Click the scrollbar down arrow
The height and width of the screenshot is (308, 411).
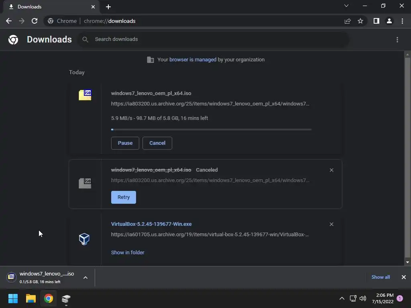407,262
